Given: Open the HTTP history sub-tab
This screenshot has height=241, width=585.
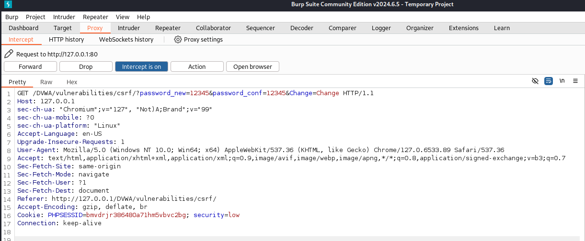Looking at the screenshot, I should click(x=66, y=39).
